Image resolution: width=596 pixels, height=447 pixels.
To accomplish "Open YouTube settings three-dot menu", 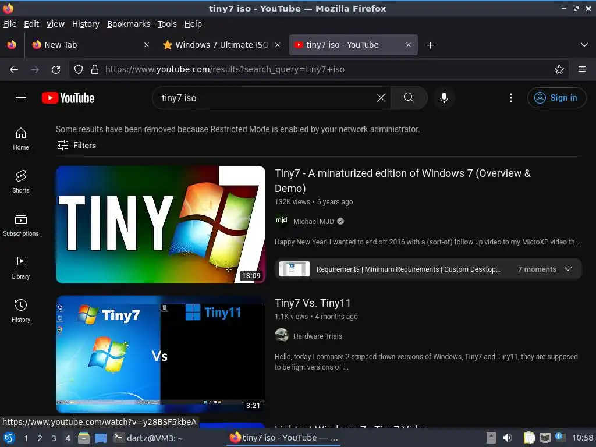I will (x=511, y=98).
